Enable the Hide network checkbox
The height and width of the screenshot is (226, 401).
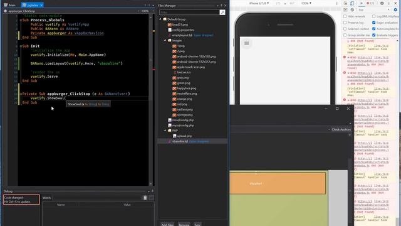click(345, 16)
